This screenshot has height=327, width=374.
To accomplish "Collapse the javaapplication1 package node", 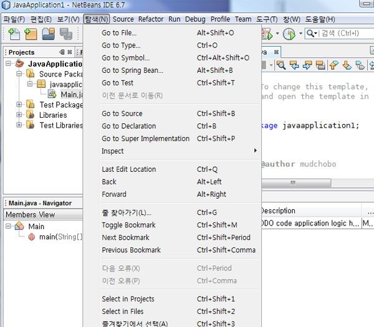I will click(x=30, y=84).
